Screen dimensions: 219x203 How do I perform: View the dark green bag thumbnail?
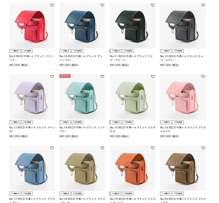point(133,26)
